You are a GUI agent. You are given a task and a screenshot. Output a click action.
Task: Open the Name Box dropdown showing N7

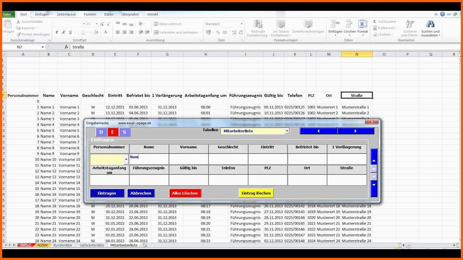point(42,47)
